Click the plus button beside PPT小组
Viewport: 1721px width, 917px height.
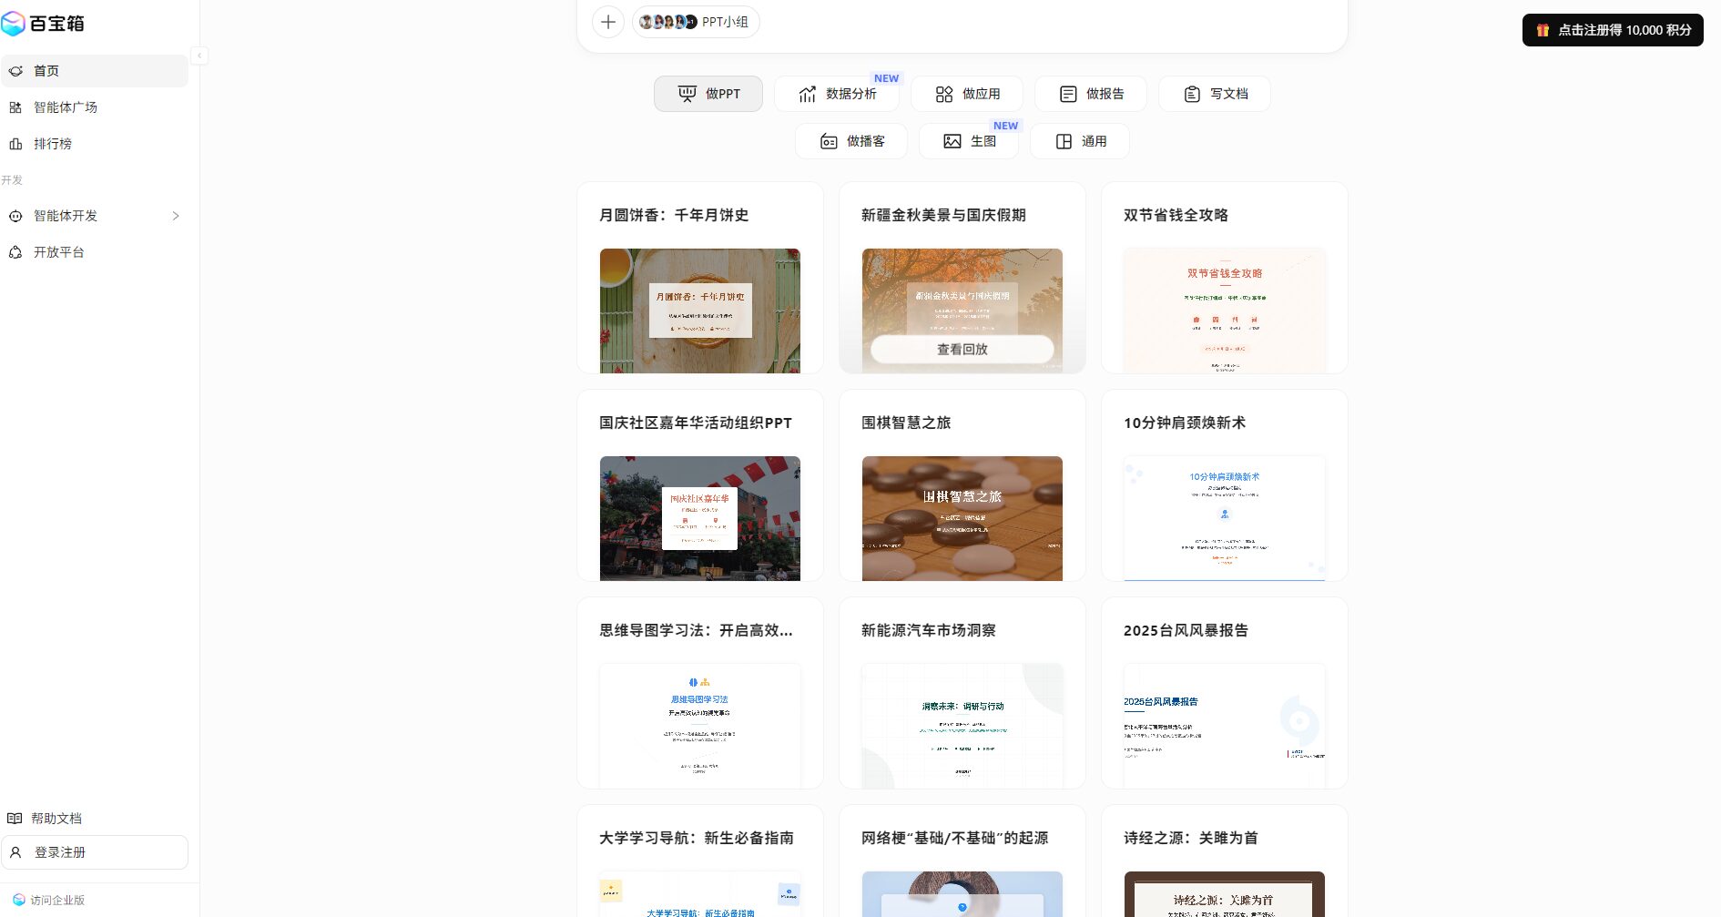click(608, 21)
